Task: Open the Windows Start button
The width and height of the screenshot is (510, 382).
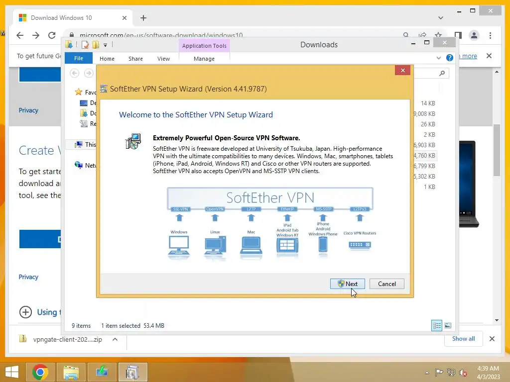Action: click(12, 372)
